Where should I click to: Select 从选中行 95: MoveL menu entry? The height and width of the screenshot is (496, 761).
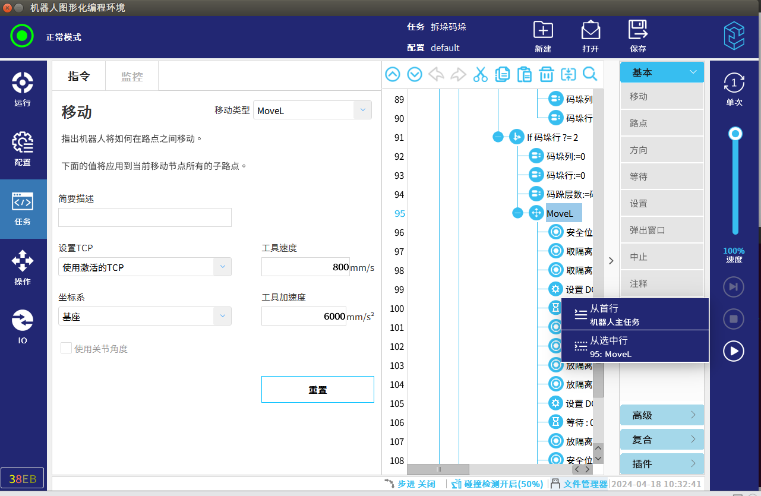(634, 346)
